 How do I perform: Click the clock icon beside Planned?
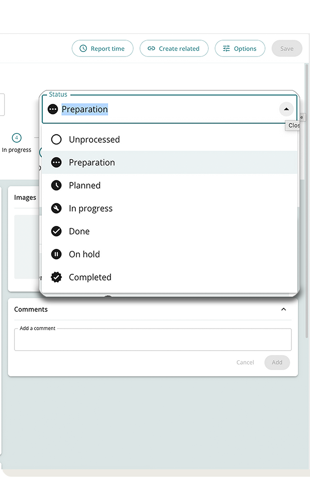tap(56, 185)
